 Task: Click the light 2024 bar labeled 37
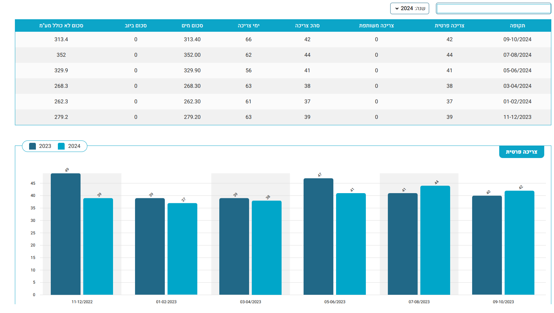click(x=182, y=249)
